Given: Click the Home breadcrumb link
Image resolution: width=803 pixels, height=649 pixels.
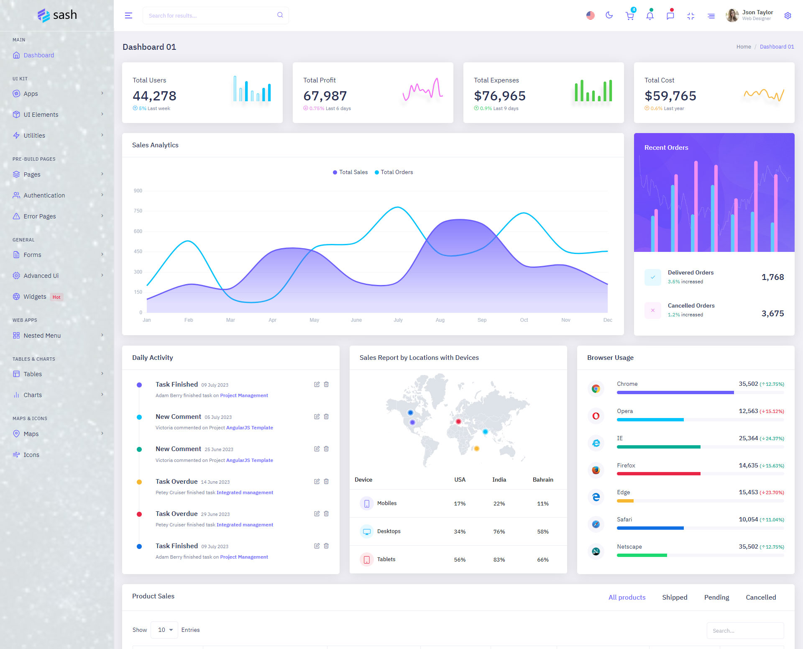Looking at the screenshot, I should pos(743,47).
